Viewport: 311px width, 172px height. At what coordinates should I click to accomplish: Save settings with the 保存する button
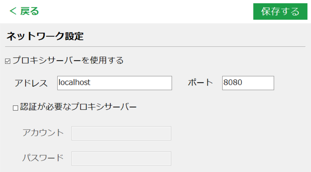point(280,11)
